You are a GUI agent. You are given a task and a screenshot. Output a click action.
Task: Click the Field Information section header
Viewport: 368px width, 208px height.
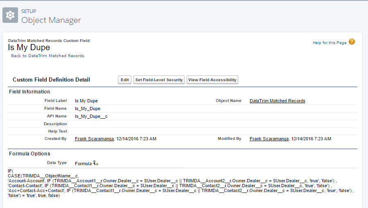29,92
